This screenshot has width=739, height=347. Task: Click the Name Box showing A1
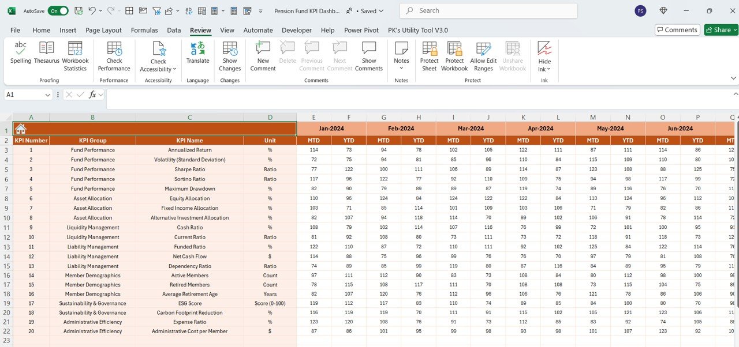click(23, 95)
